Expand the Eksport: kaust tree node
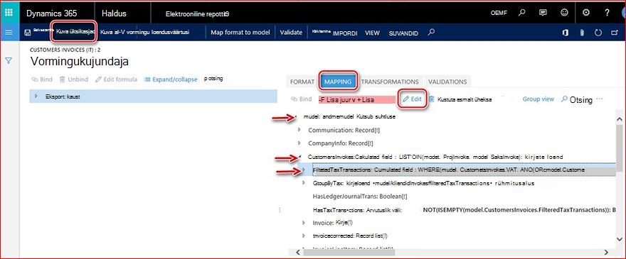The image size is (626, 259). click(36, 96)
